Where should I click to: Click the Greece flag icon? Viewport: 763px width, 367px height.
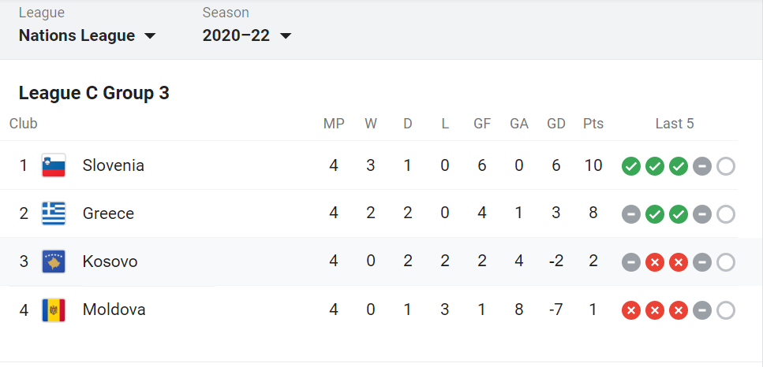click(54, 213)
